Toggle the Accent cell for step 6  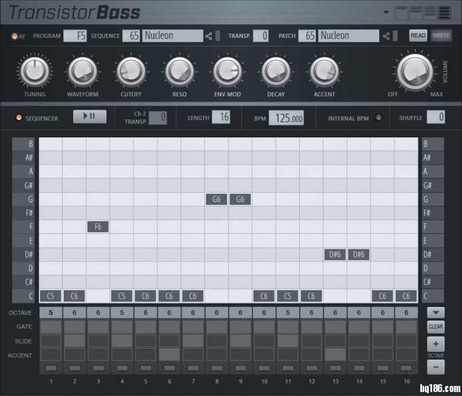[x=169, y=354]
